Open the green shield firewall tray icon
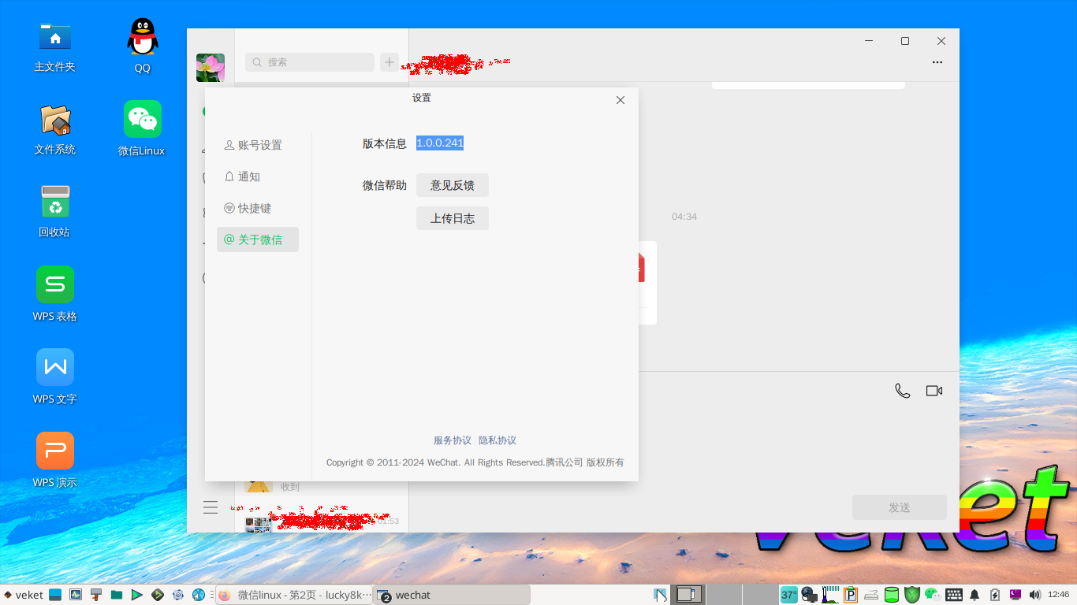 point(912,595)
